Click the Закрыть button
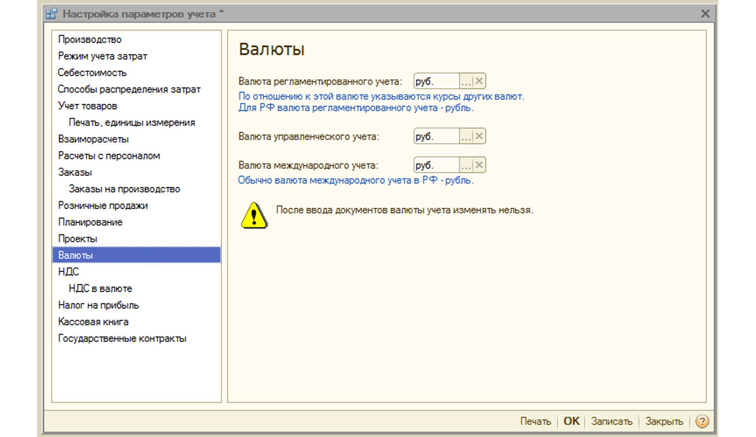Viewport: 756px width, 437px height. [664, 421]
